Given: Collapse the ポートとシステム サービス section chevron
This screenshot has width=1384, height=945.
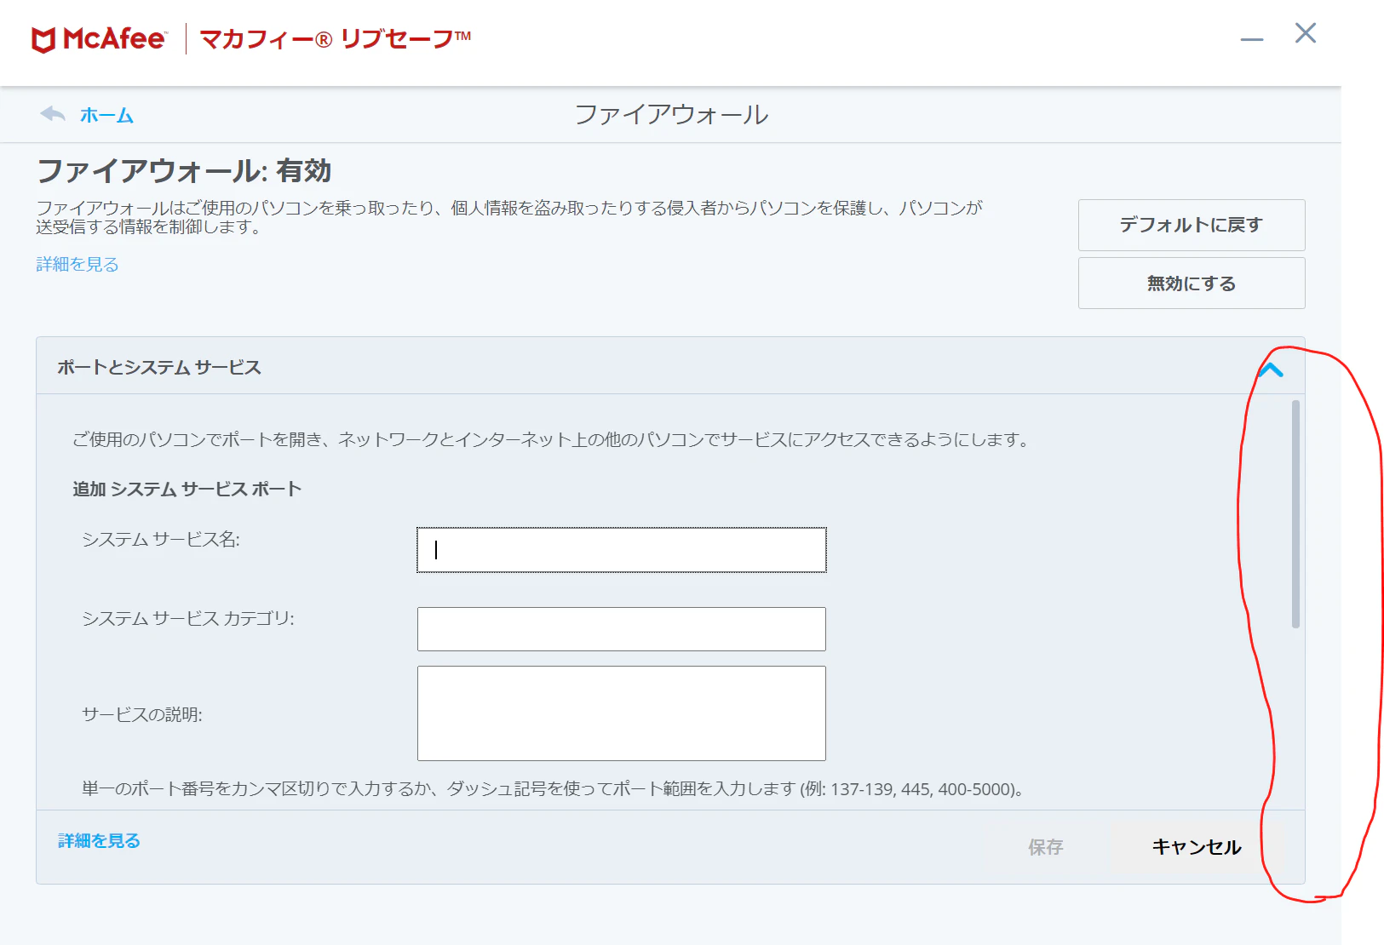Looking at the screenshot, I should [x=1271, y=369].
